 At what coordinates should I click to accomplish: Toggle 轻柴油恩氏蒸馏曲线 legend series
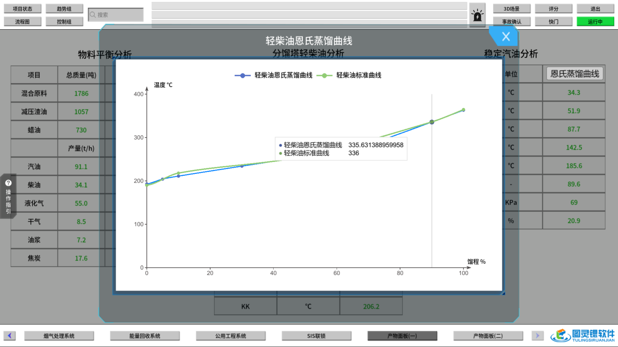coord(274,75)
